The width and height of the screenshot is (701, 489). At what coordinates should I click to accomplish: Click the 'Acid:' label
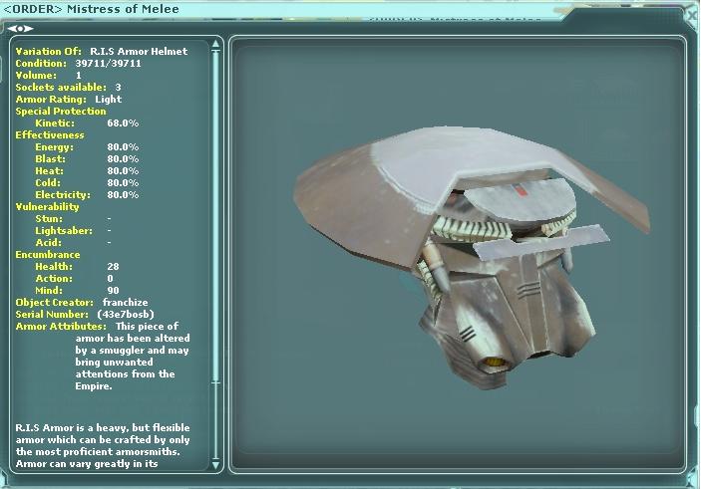(48, 242)
